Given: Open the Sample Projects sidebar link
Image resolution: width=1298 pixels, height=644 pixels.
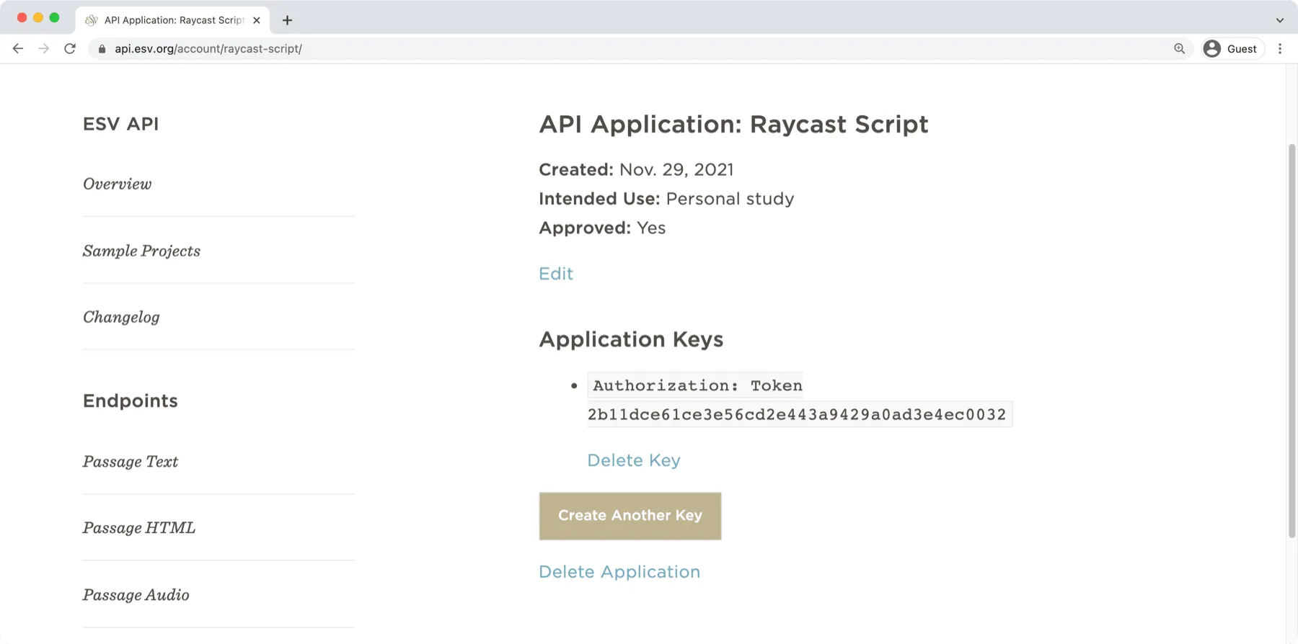Looking at the screenshot, I should point(141,251).
